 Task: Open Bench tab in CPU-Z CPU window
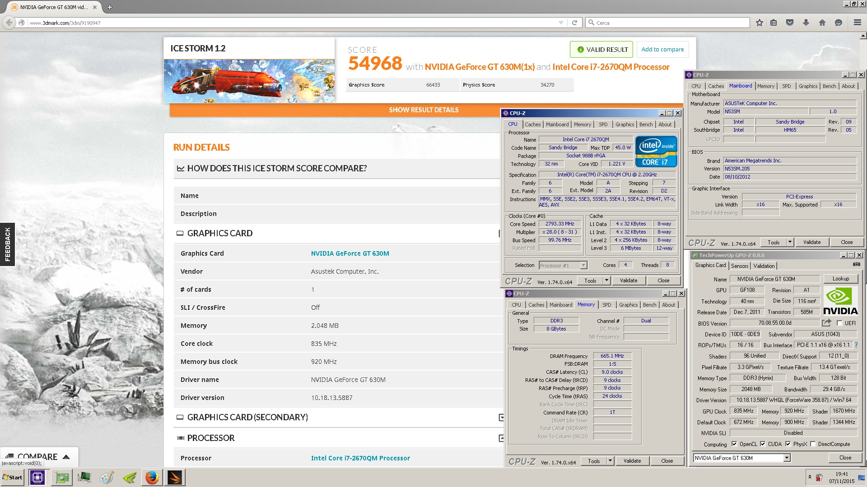[646, 124]
